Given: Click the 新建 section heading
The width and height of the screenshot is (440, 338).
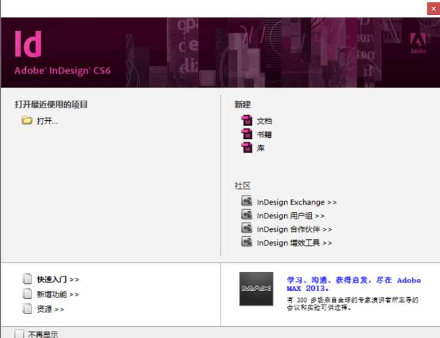Looking at the screenshot, I should click(243, 104).
